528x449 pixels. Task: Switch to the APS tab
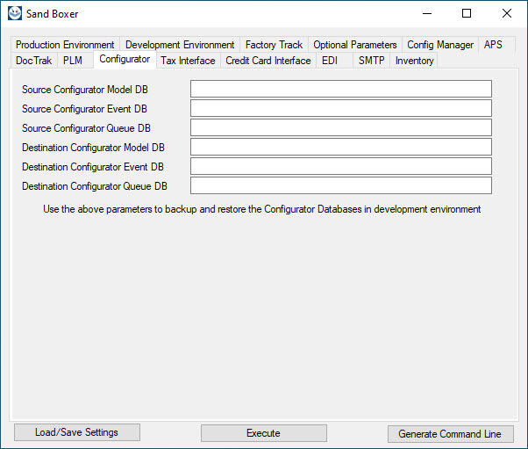[x=493, y=45]
